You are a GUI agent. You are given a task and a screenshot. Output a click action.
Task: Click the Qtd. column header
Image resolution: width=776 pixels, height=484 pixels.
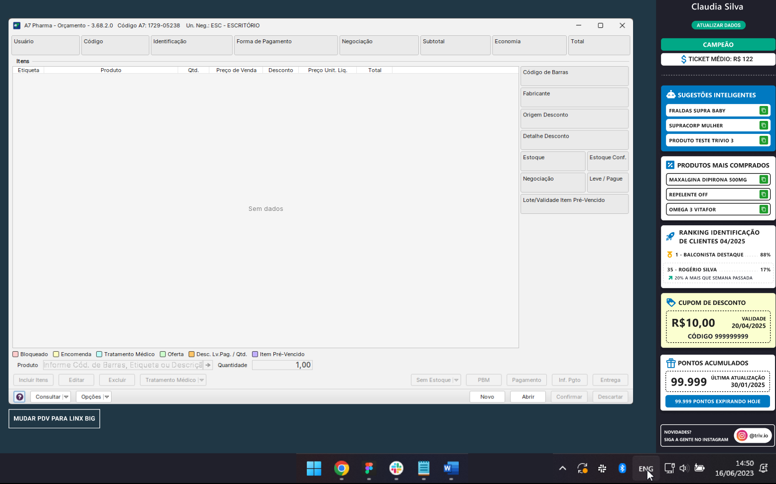(194, 70)
